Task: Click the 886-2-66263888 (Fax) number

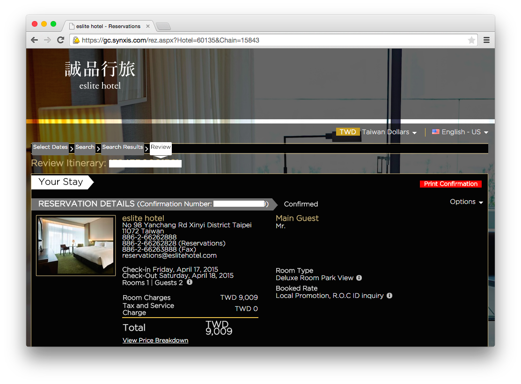Action: point(159,249)
